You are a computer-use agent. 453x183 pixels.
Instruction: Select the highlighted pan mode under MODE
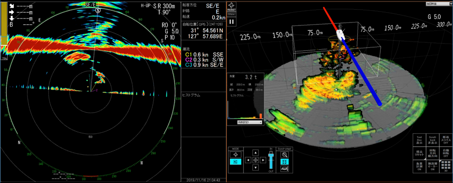[x=235, y=162]
